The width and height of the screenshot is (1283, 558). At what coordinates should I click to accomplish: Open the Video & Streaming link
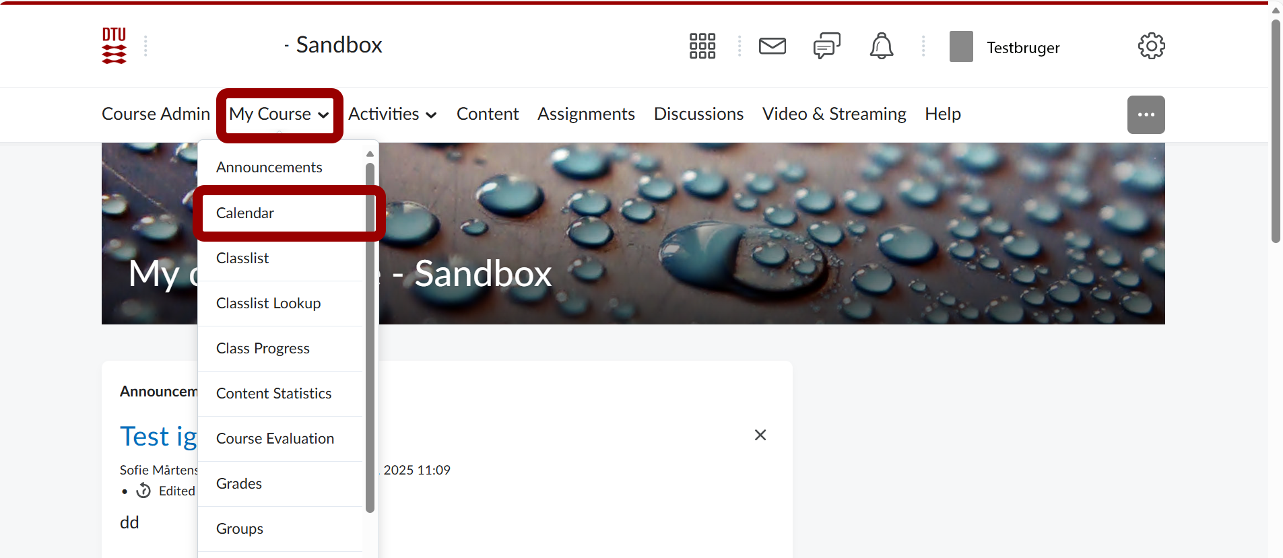pyautogui.click(x=834, y=114)
